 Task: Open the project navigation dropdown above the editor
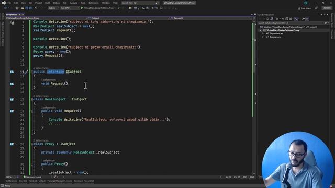point(47,18)
